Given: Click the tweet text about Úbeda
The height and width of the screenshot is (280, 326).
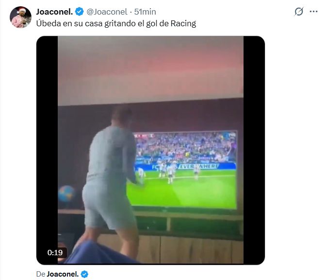Looking at the screenshot, I should tap(116, 23).
